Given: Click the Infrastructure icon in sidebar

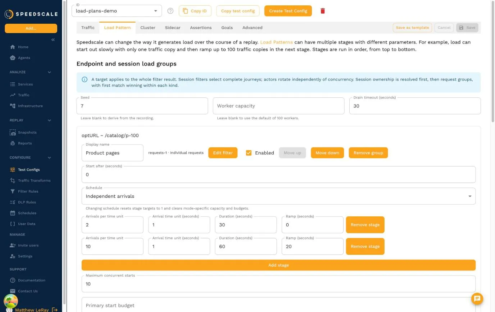Looking at the screenshot, I should (x=13, y=106).
